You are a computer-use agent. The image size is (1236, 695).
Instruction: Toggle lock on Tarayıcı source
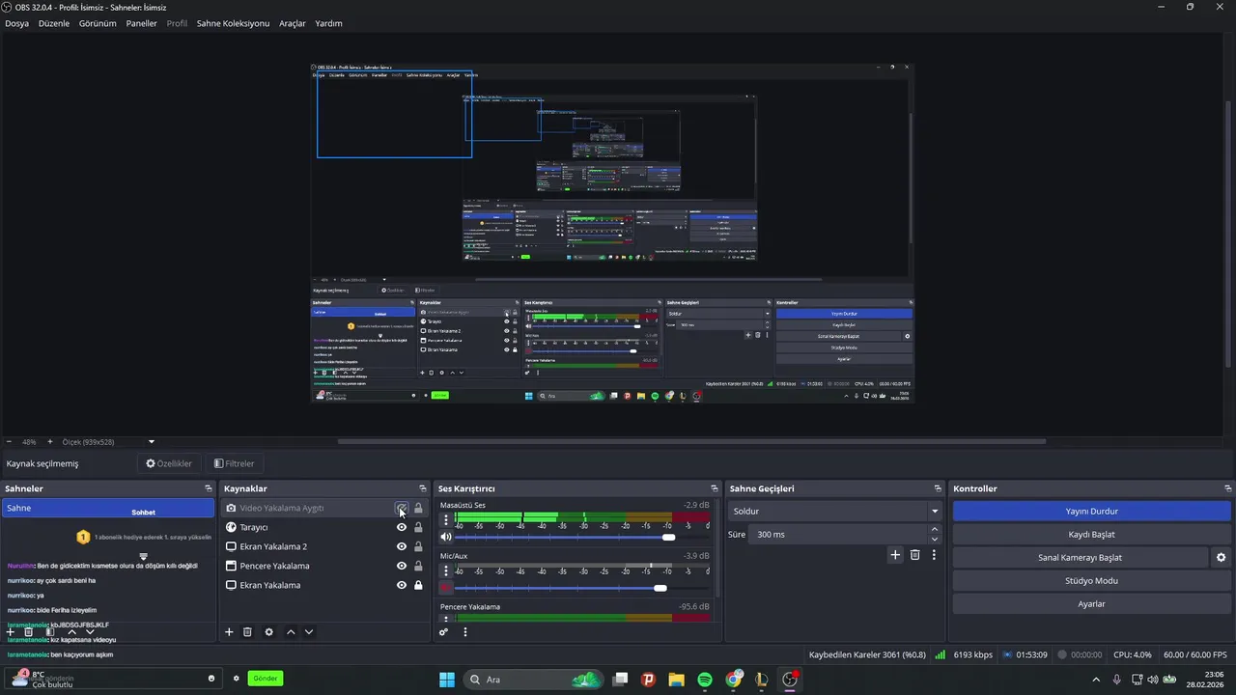coord(418,527)
